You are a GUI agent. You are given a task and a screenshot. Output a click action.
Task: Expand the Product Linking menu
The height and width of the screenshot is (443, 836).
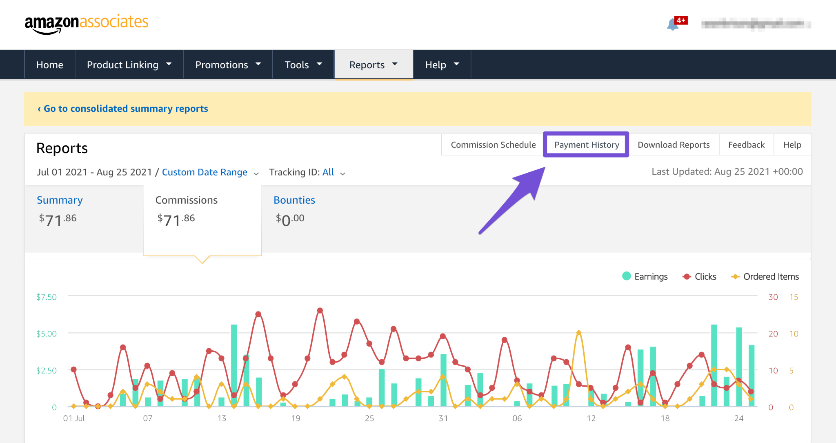(129, 65)
